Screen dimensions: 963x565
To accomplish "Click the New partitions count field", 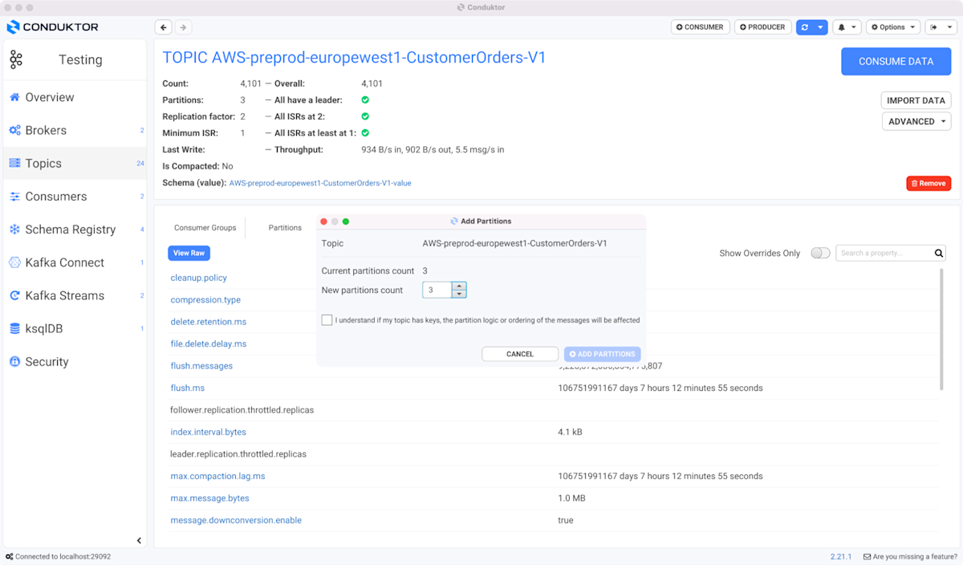I will [437, 290].
